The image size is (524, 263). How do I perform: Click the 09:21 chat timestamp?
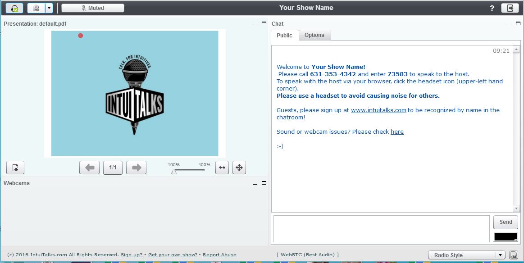(501, 51)
